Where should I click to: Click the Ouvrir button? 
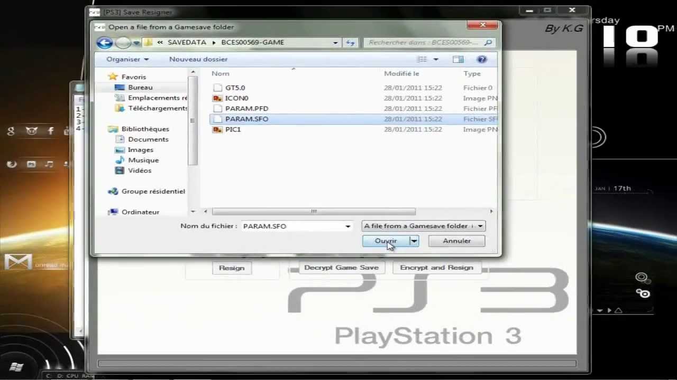386,241
